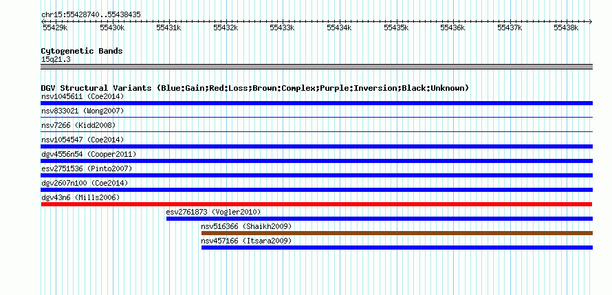Click the dgv4556n54 (Cooper2011) label
The image size is (612, 295).
(89, 154)
